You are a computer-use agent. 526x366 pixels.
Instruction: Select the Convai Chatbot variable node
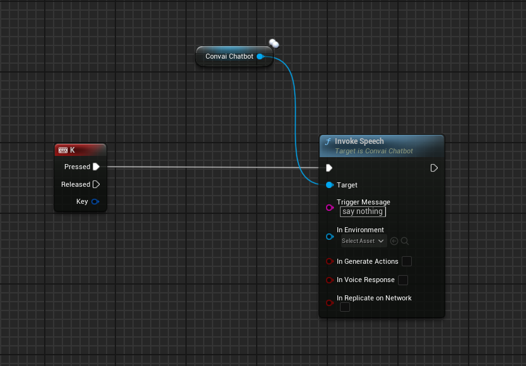pos(229,56)
